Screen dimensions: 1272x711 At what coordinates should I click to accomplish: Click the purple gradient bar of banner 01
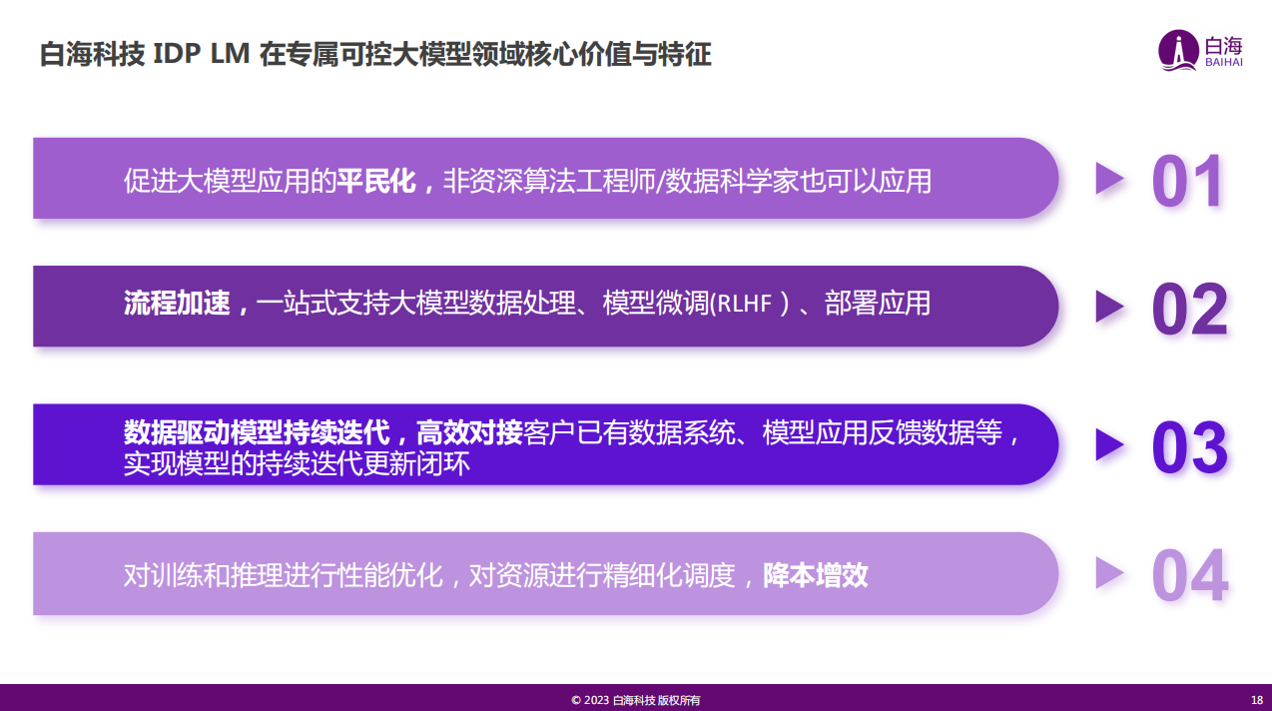(x=546, y=177)
